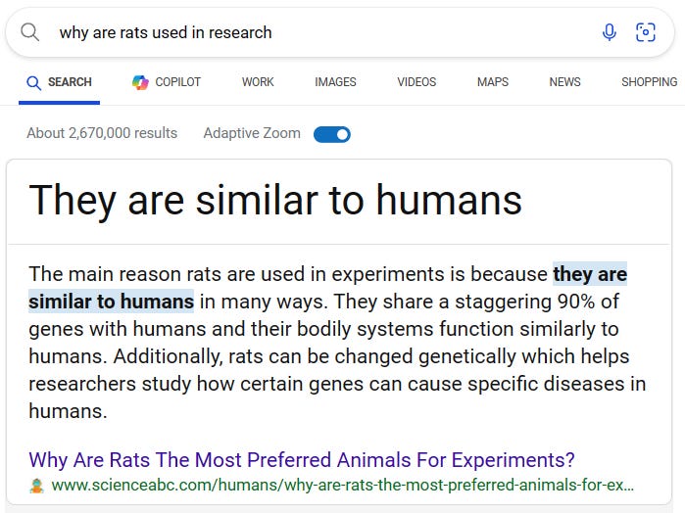Open the Shopping tab
Screen dimensions: 685x513
click(649, 82)
